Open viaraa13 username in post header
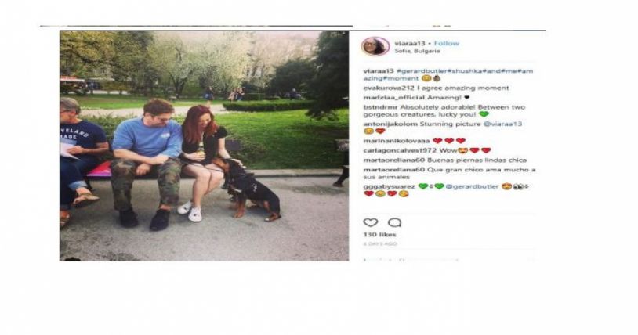Screen dimensions: 638x335 pyautogui.click(x=410, y=43)
